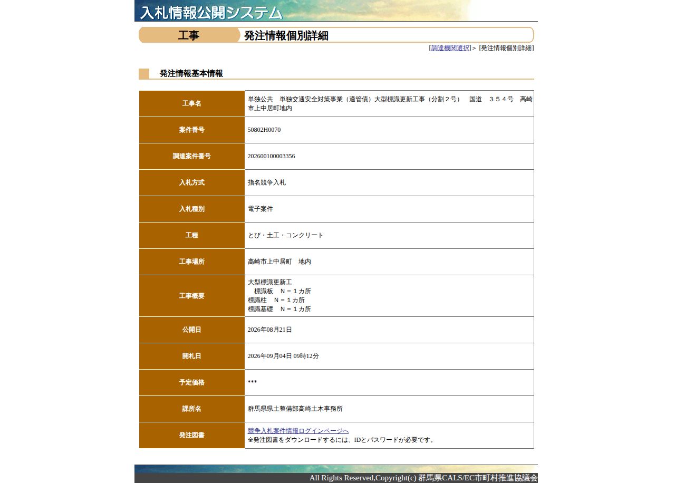This screenshot has height=483, width=675.
Task: Select the 標識基礎 N=1カ所 line
Action: pyautogui.click(x=279, y=309)
